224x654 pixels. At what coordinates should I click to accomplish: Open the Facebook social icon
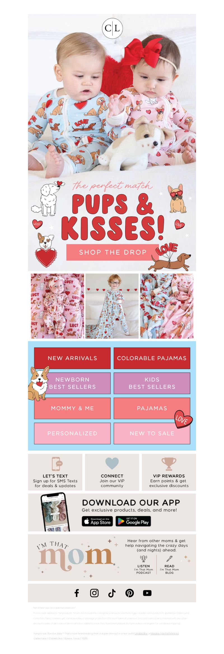tap(77, 593)
